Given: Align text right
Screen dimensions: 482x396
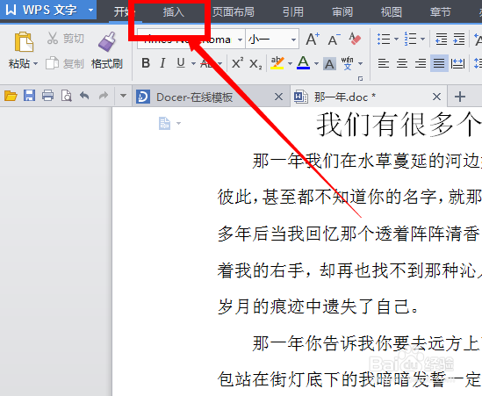Looking at the screenshot, I should click(x=421, y=63).
